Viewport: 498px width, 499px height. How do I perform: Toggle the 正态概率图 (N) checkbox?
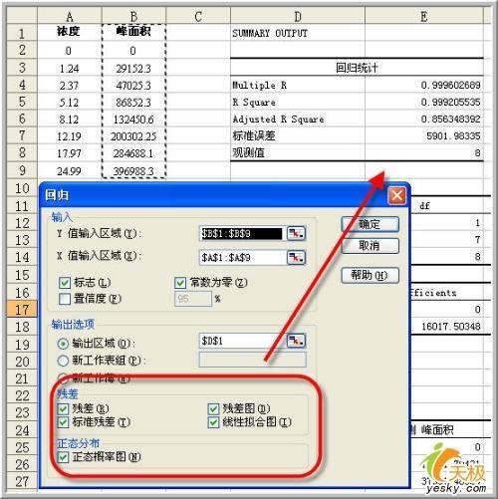pos(63,457)
